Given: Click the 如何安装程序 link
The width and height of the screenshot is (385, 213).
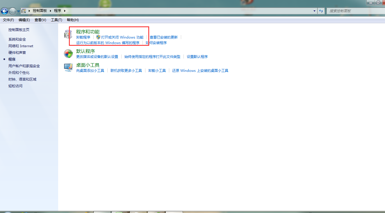Looking at the screenshot, I should pos(156,43).
